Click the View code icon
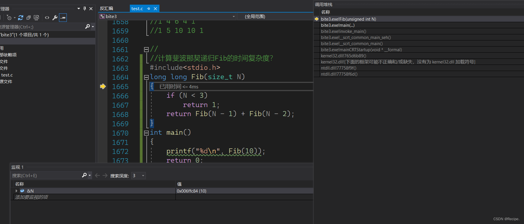524x224 pixels. [47, 18]
